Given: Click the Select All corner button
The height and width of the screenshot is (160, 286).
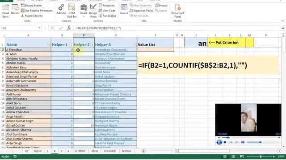Looking at the screenshot, I should [3, 35].
